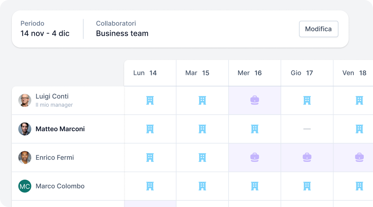Click Marco Colombo's office icon on Mer 16
The width and height of the screenshot is (373, 207).
click(255, 186)
